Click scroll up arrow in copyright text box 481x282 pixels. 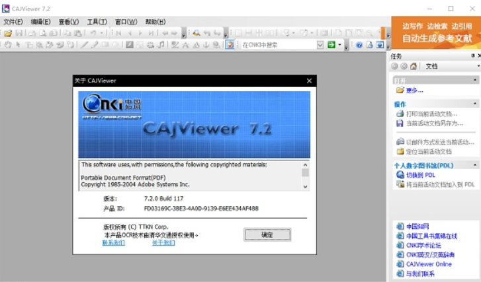(x=305, y=164)
